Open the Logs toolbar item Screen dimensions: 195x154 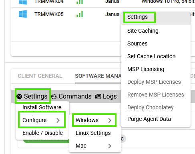coord(106,96)
